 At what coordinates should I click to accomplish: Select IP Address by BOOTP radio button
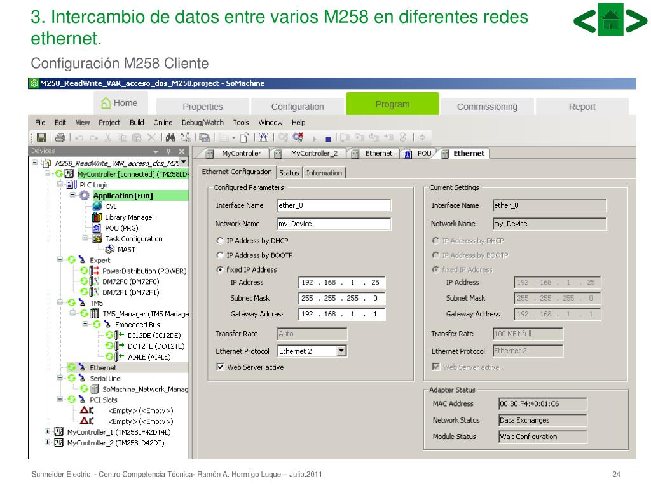click(x=220, y=255)
